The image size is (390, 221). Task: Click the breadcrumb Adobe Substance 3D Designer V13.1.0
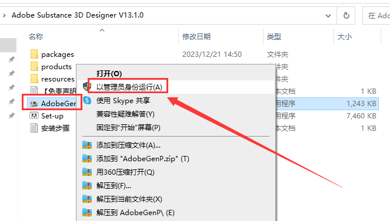click(x=78, y=15)
